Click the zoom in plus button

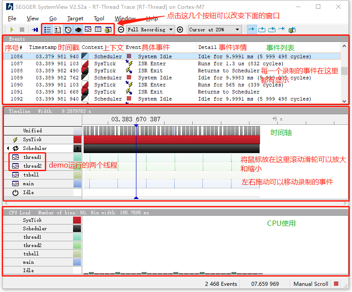[180, 30]
